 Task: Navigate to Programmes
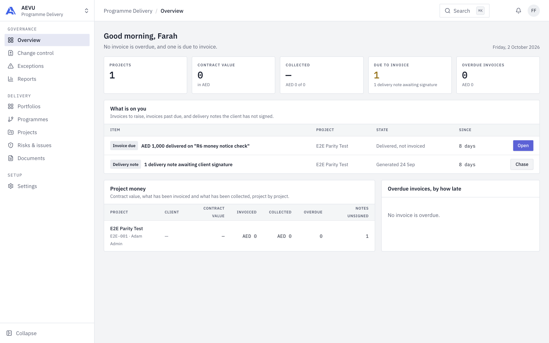47,119
